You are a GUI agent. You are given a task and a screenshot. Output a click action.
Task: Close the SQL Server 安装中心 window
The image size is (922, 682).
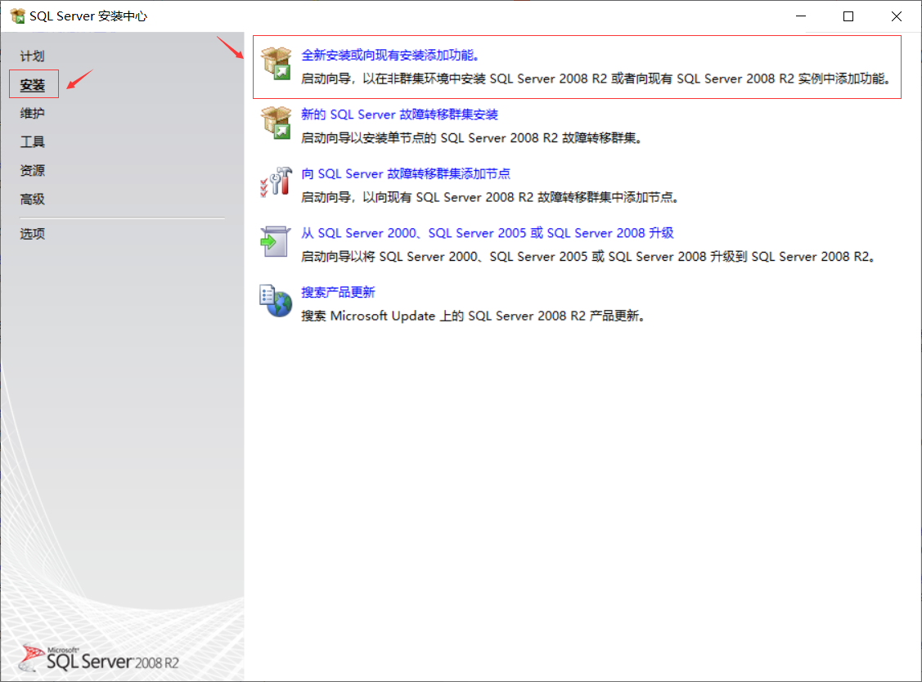[x=896, y=16]
